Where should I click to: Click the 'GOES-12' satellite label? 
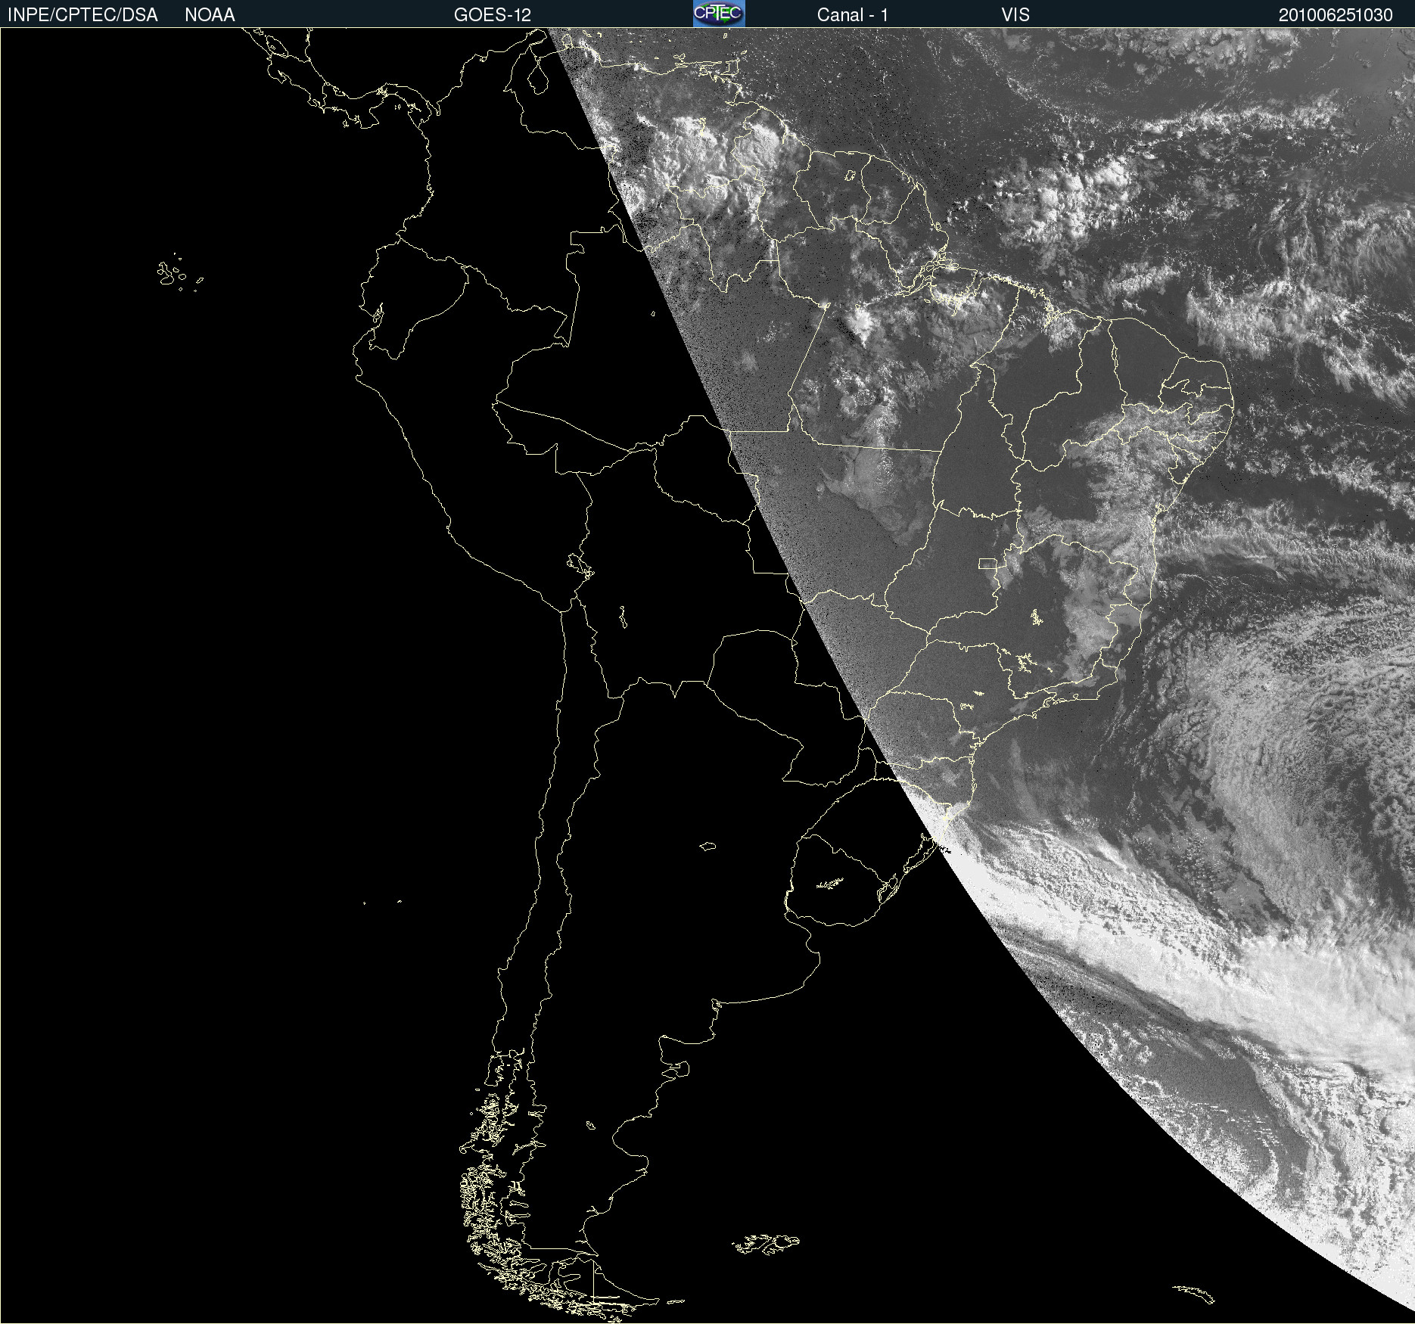pos(493,15)
